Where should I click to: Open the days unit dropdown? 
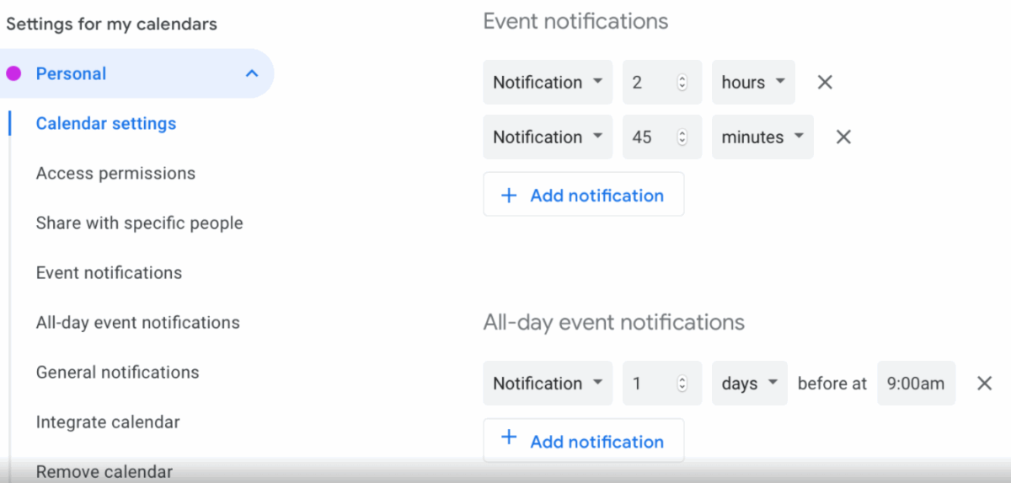point(750,384)
